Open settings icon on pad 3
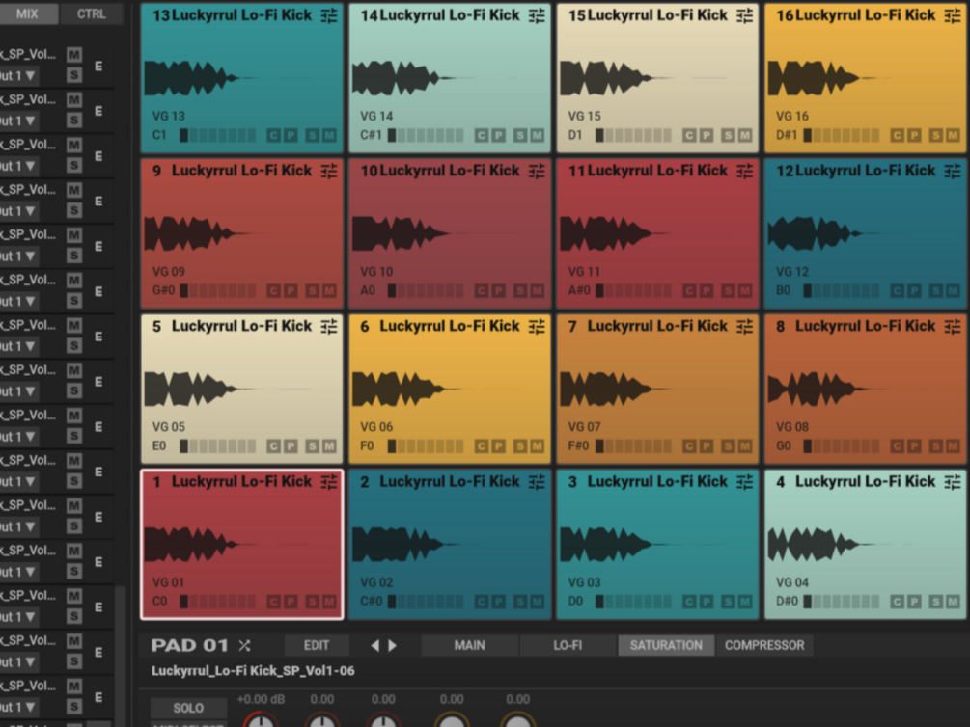Screen dimensions: 970x727 (745, 481)
